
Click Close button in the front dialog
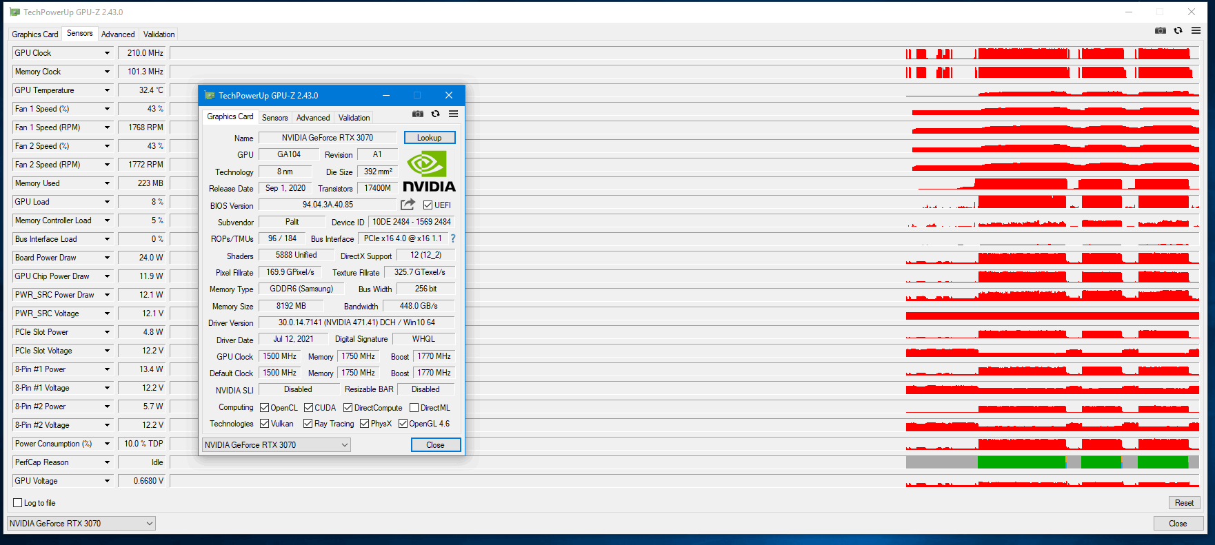click(436, 445)
